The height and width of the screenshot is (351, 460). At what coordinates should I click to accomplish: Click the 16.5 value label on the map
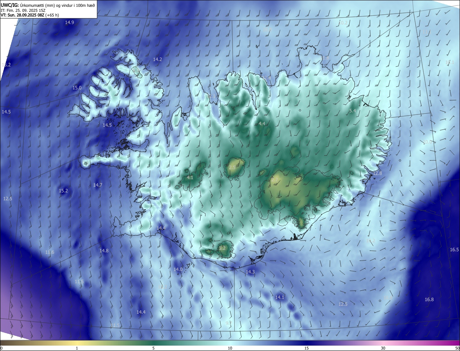454,250
